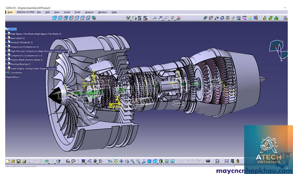Click the Isometric View cube icon
This screenshot has width=293, height=174.
55,18
